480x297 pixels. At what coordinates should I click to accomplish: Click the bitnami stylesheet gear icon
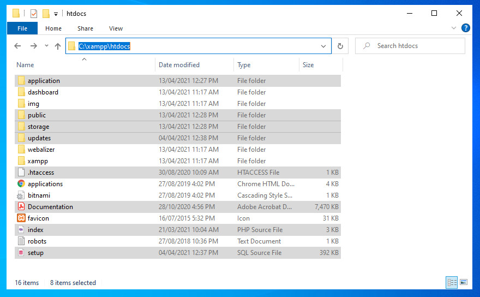pyautogui.click(x=21, y=195)
